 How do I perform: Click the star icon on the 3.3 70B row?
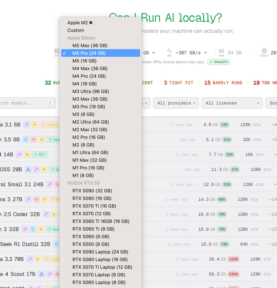37,259
